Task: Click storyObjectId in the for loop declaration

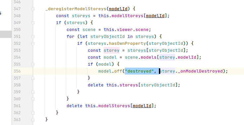Action: tap(108, 37)
